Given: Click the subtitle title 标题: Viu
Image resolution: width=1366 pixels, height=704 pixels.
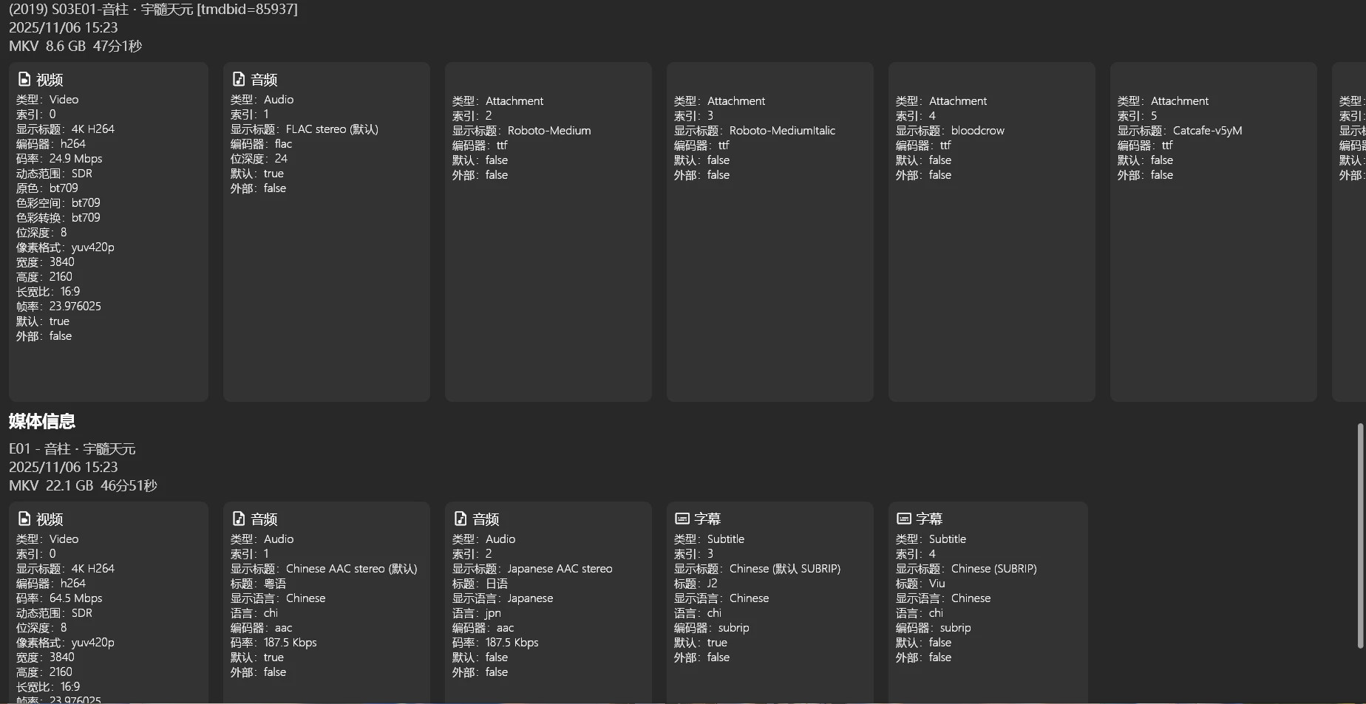Looking at the screenshot, I should coord(920,584).
